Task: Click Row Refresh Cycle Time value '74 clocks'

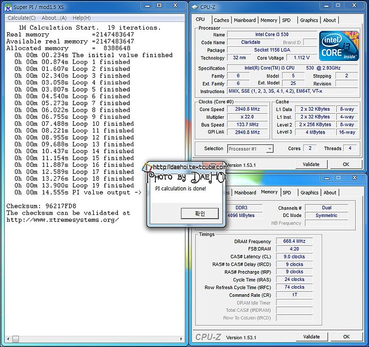Action: 294,287
